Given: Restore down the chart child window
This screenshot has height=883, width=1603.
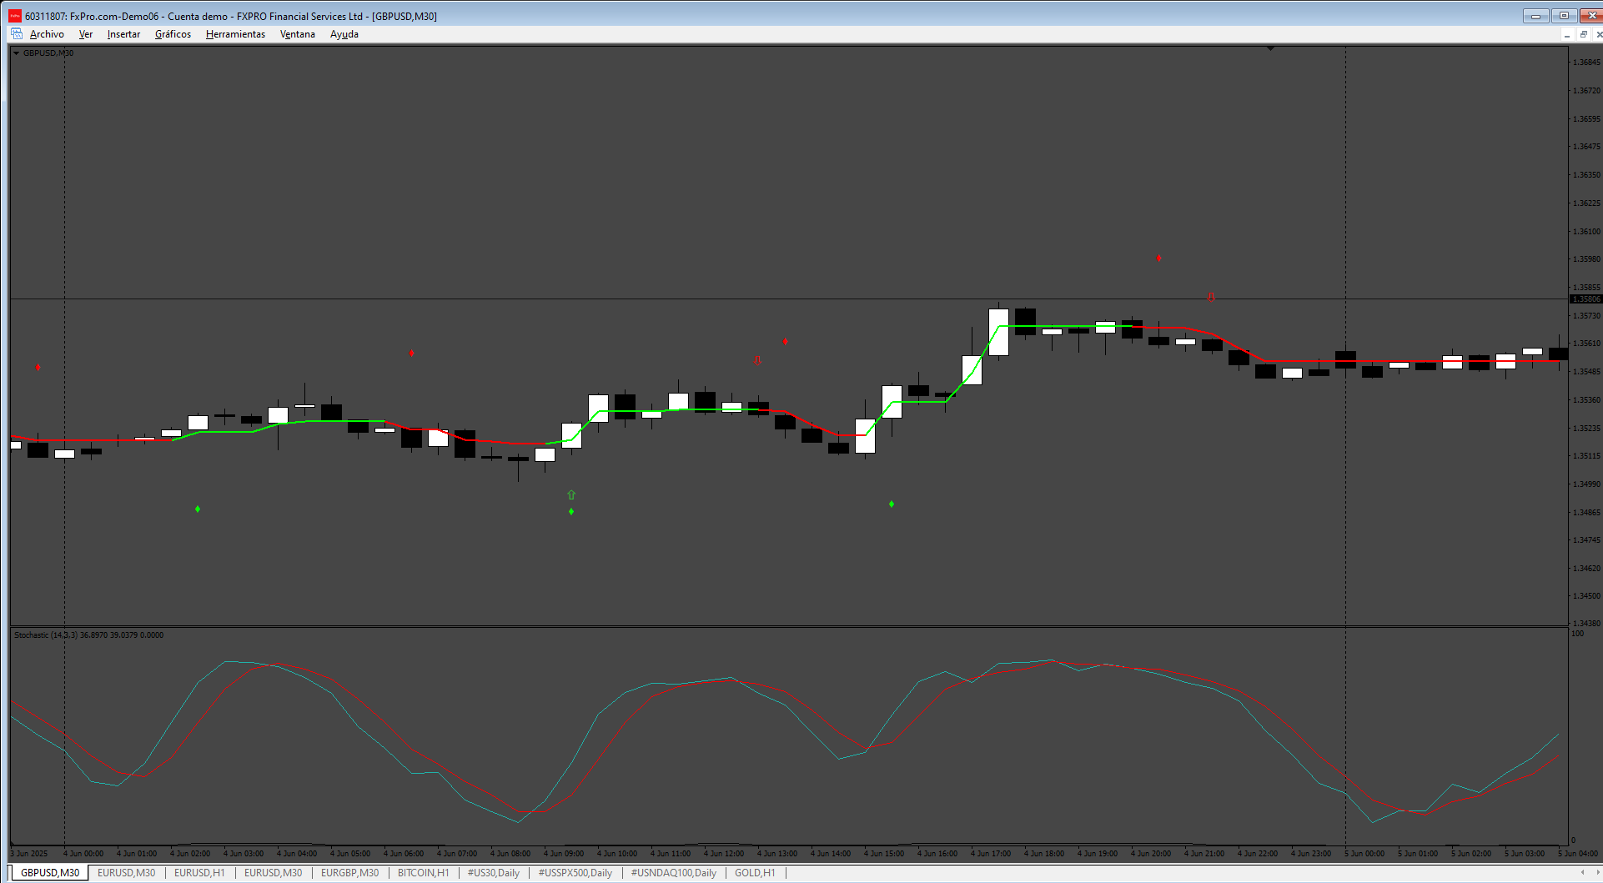Looking at the screenshot, I should point(1583,34).
